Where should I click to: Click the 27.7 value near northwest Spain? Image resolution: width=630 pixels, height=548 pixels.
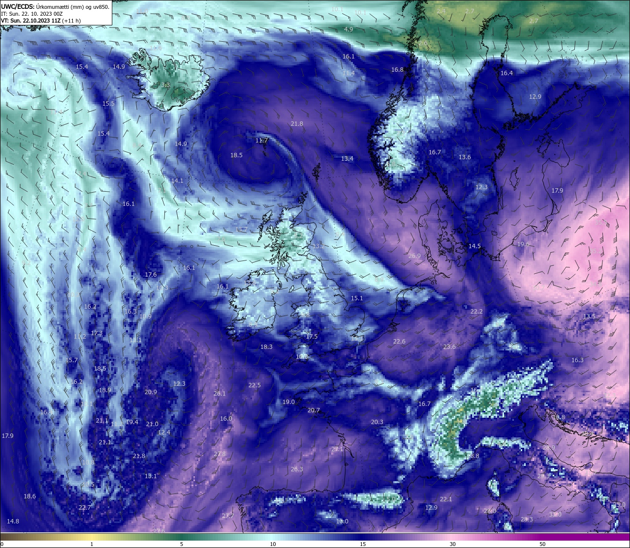pyautogui.click(x=227, y=516)
